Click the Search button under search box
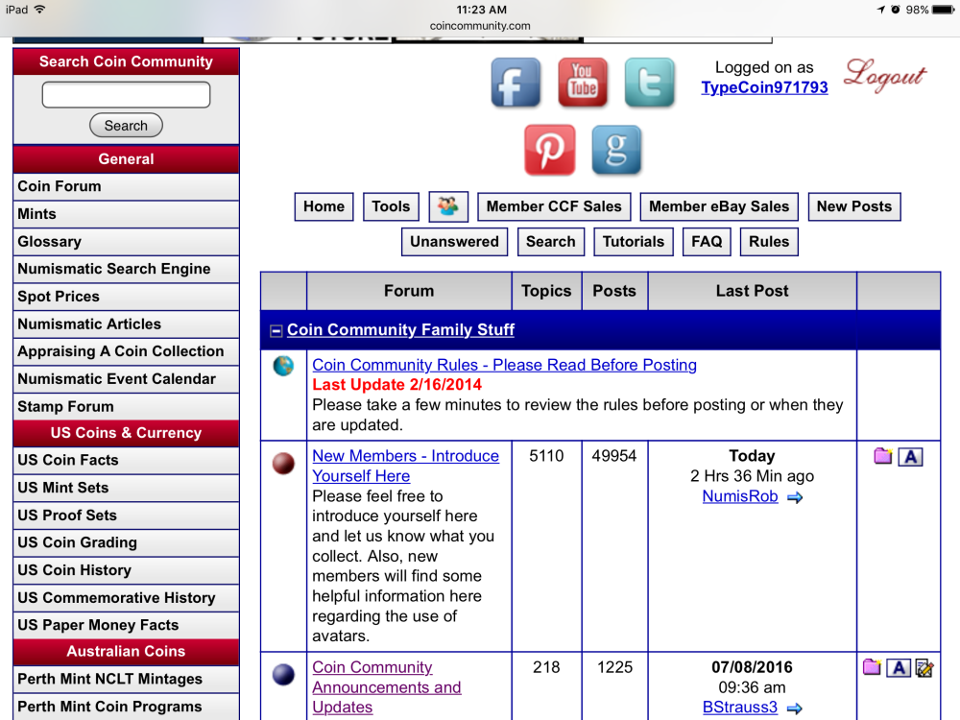Screen dimensions: 960x720 (x=126, y=126)
